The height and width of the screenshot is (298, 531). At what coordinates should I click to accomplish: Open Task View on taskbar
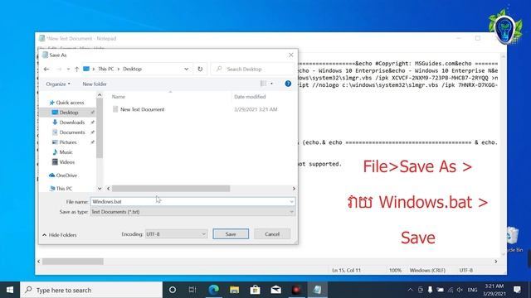[192, 290]
